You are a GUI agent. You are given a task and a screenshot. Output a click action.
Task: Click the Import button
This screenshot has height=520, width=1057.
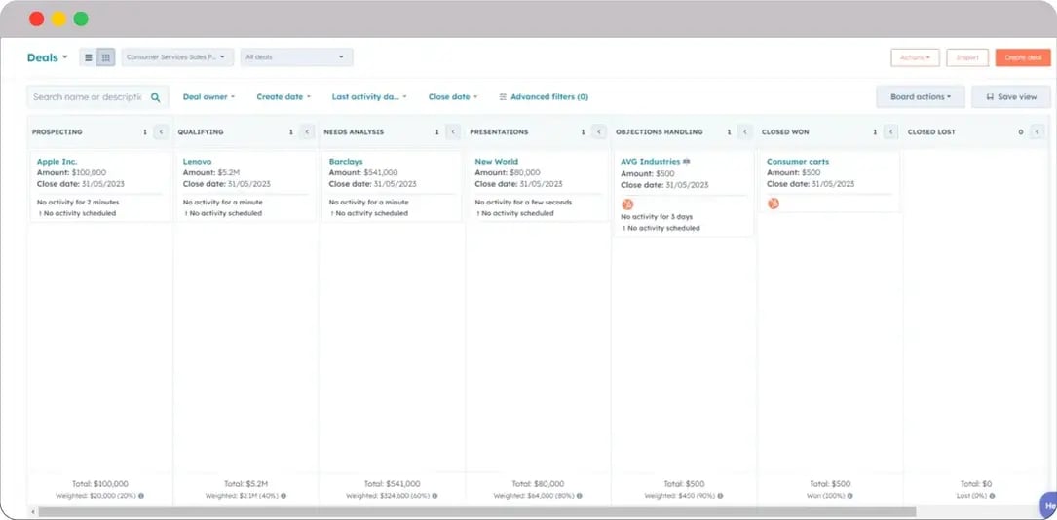[x=967, y=57]
